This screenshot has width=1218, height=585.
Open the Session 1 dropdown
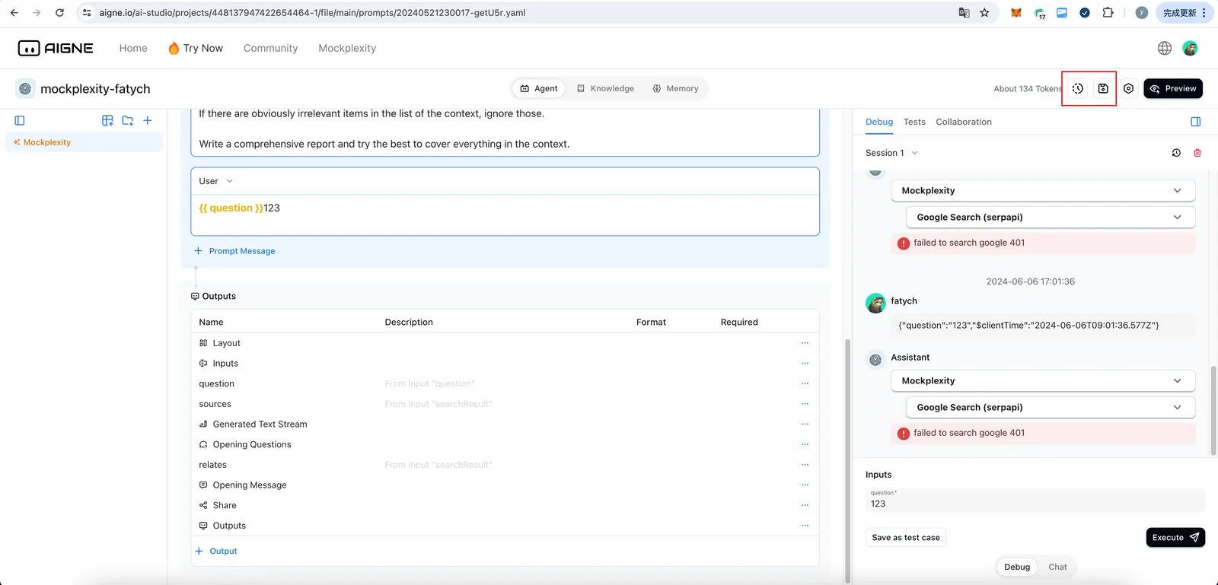click(891, 153)
